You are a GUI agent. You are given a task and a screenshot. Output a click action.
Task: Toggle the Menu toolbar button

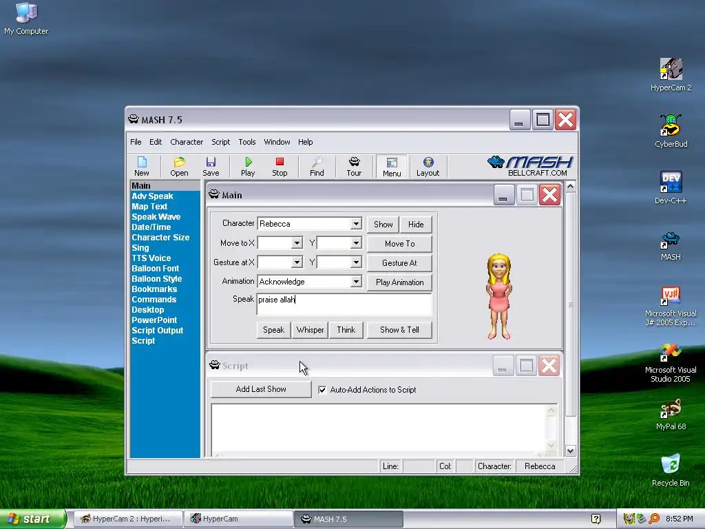pyautogui.click(x=392, y=167)
